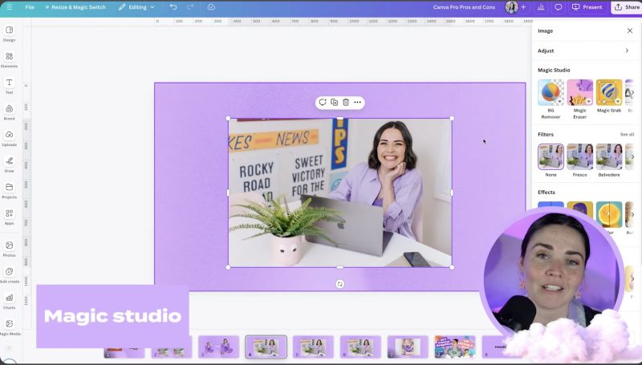Open the File menu

30,7
